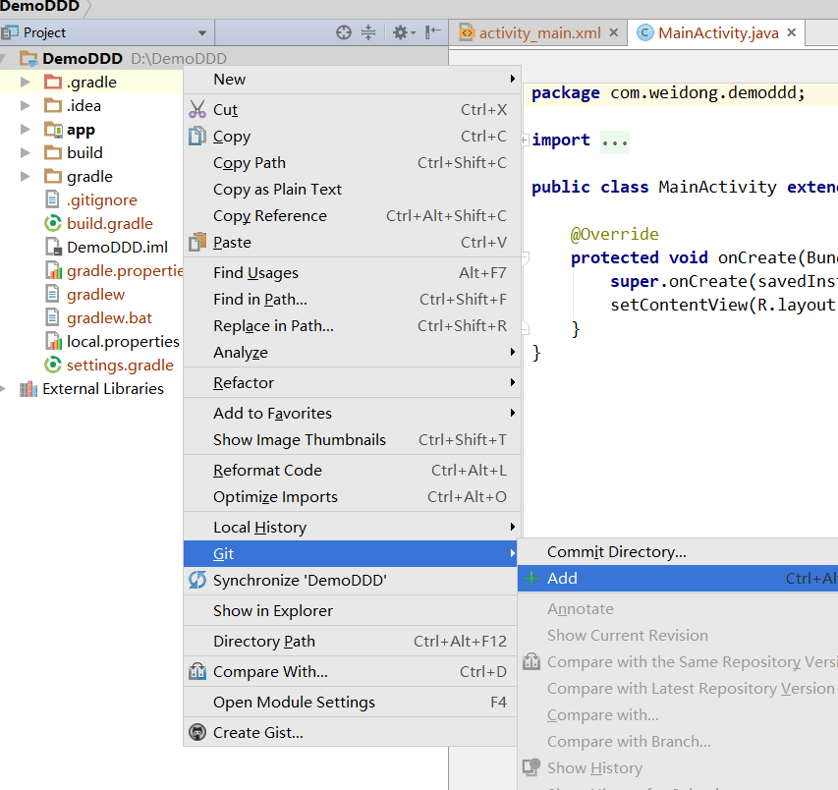Image resolution: width=838 pixels, height=790 pixels.
Task: Open the Project view dropdown arrow
Action: pos(202,33)
